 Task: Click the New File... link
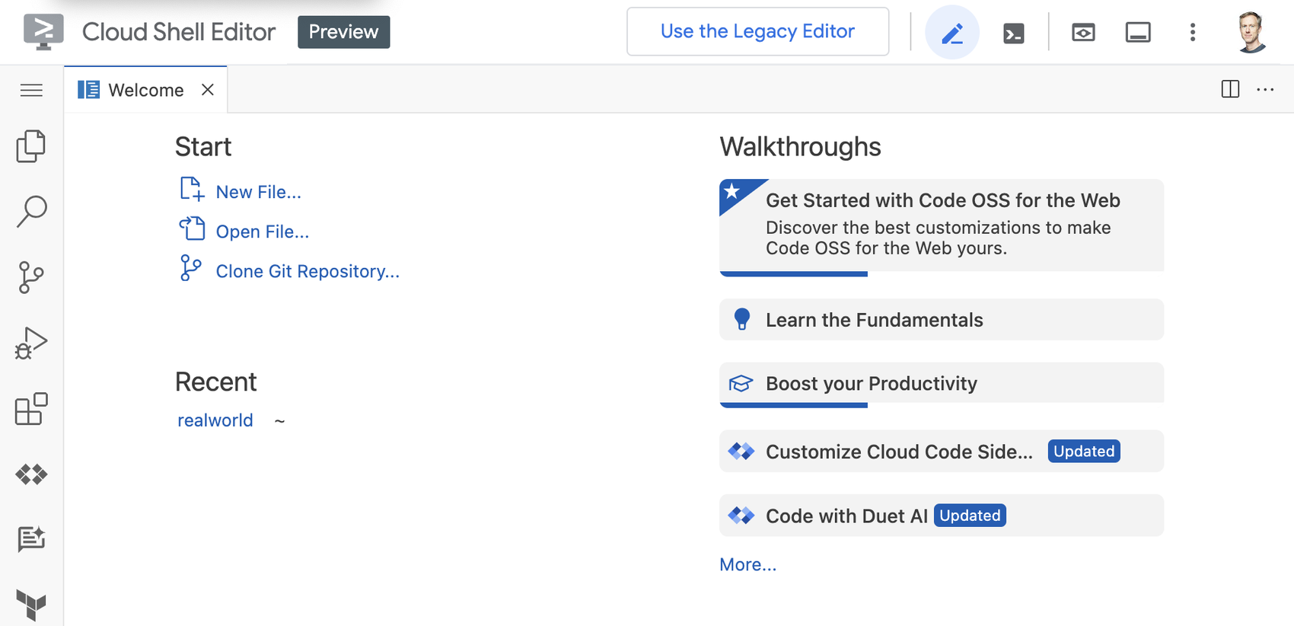(x=258, y=192)
